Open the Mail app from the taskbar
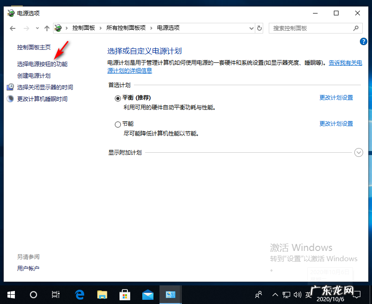The height and width of the screenshot is (304, 372). pos(147,294)
